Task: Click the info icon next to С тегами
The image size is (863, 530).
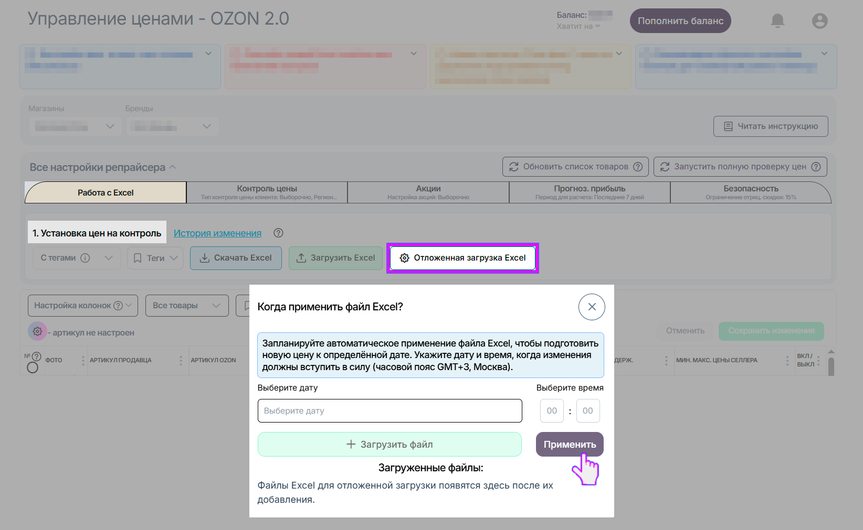Action: [x=85, y=258]
